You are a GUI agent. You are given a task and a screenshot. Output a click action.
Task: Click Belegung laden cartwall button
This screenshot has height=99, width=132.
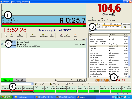[41, 84]
